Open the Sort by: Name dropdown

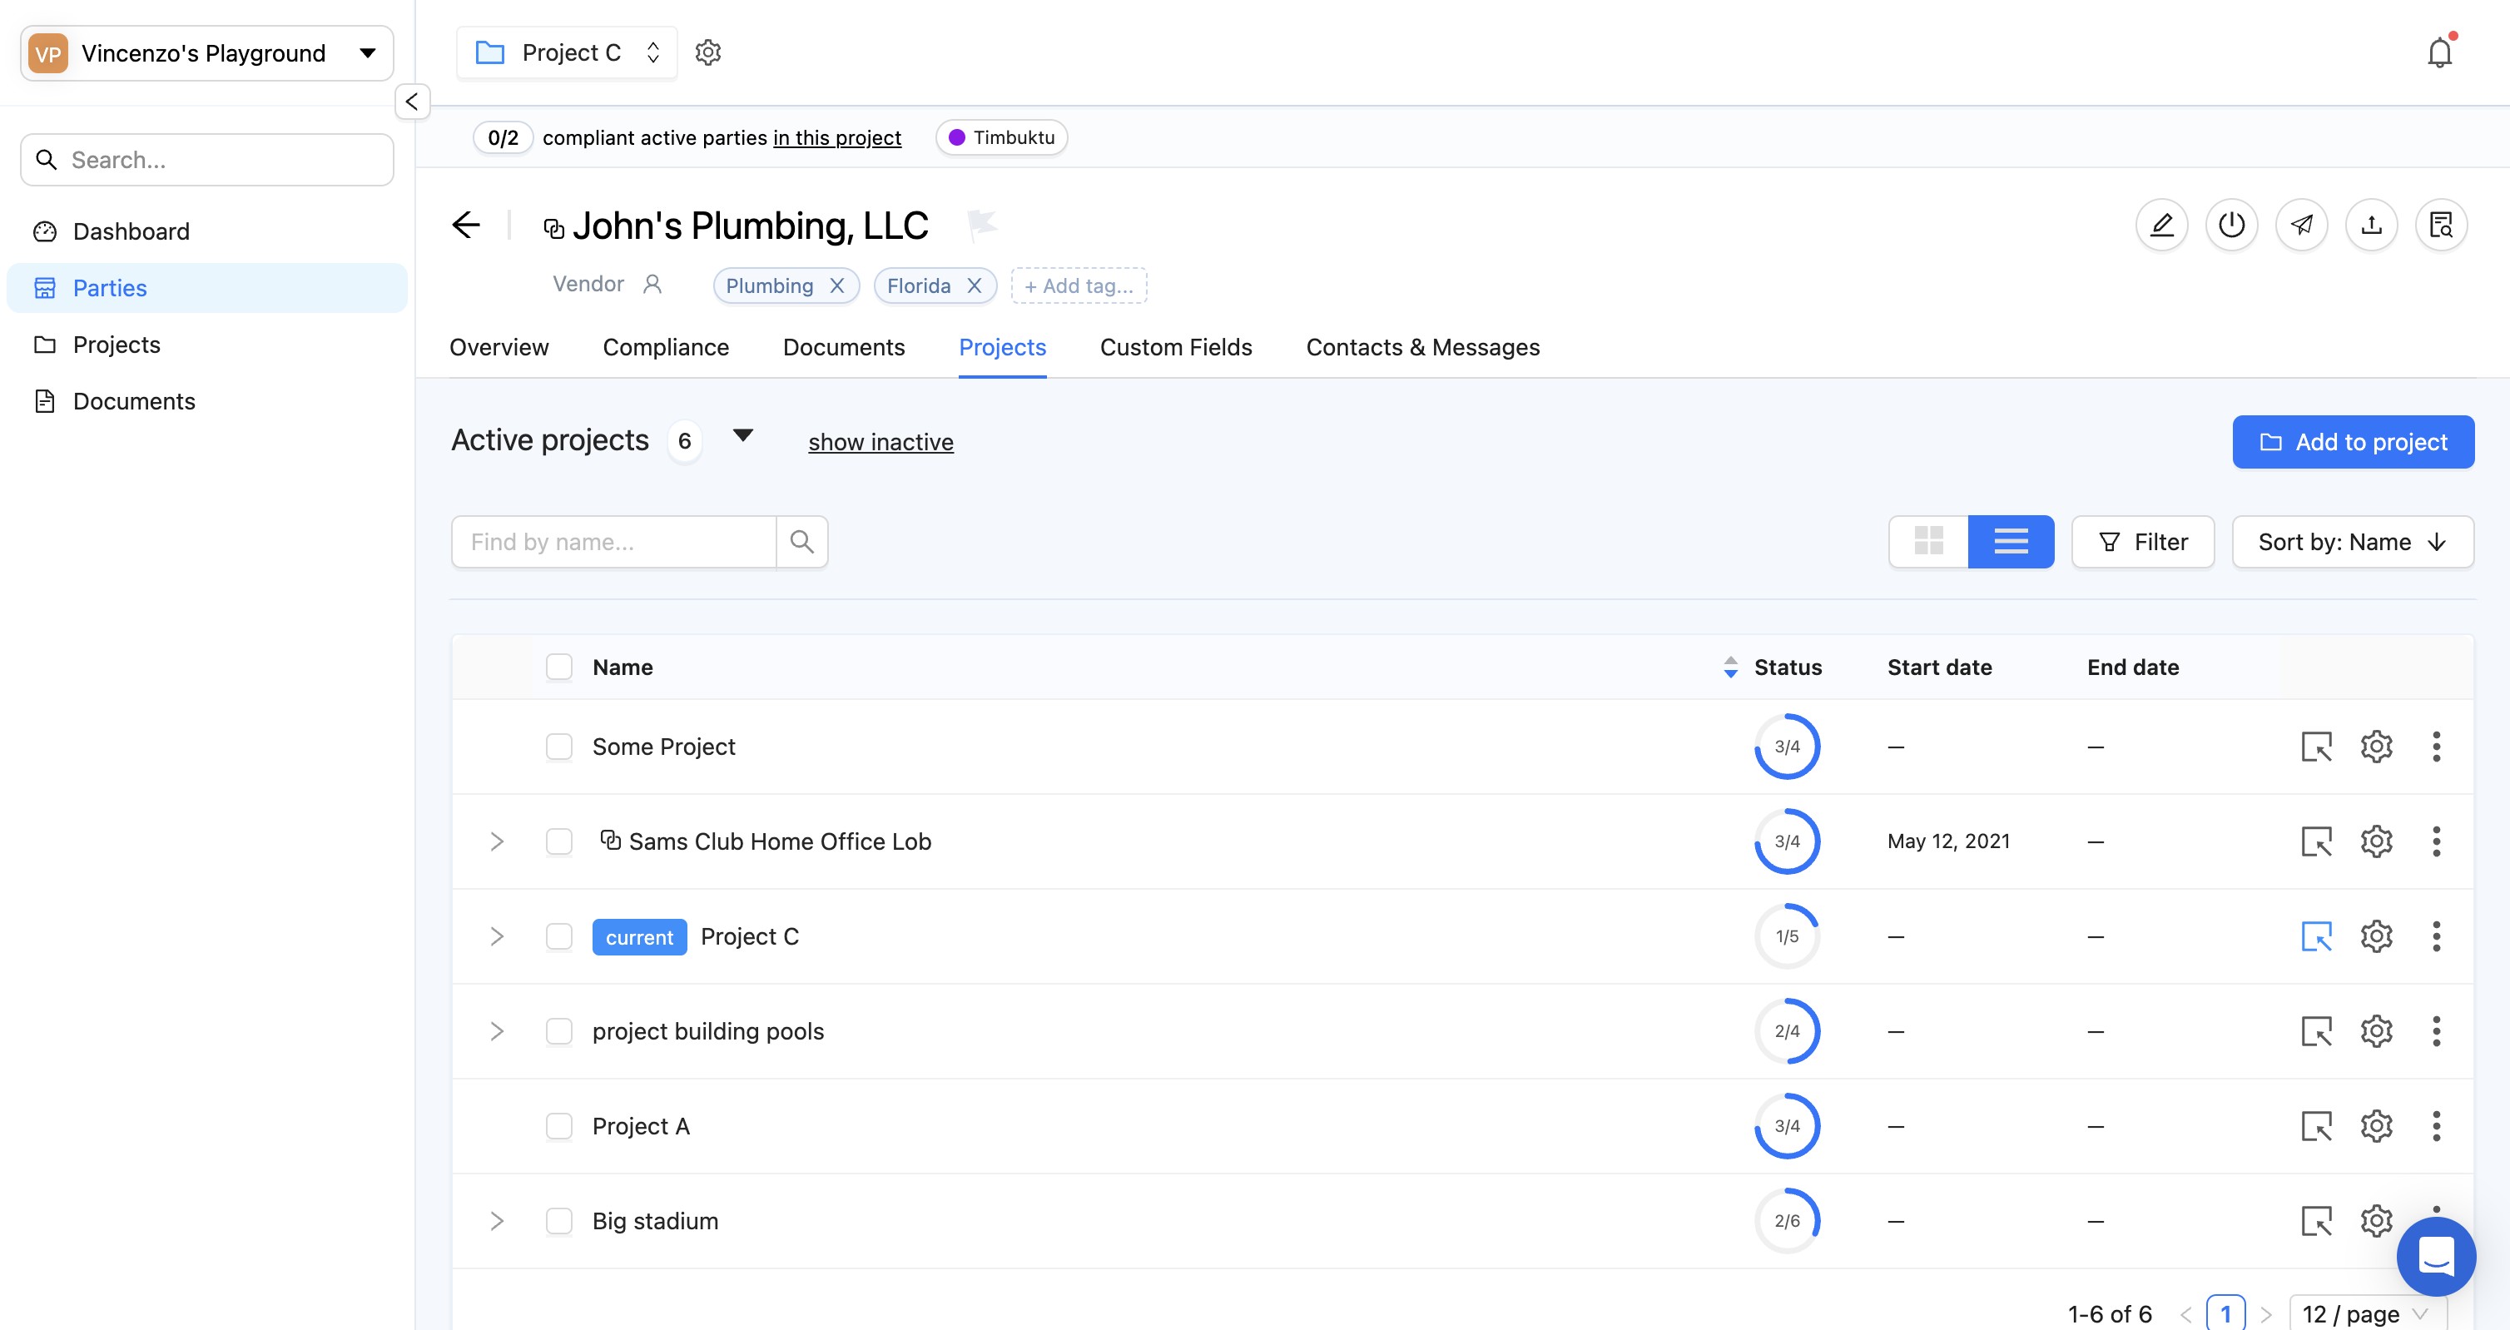pos(2351,542)
